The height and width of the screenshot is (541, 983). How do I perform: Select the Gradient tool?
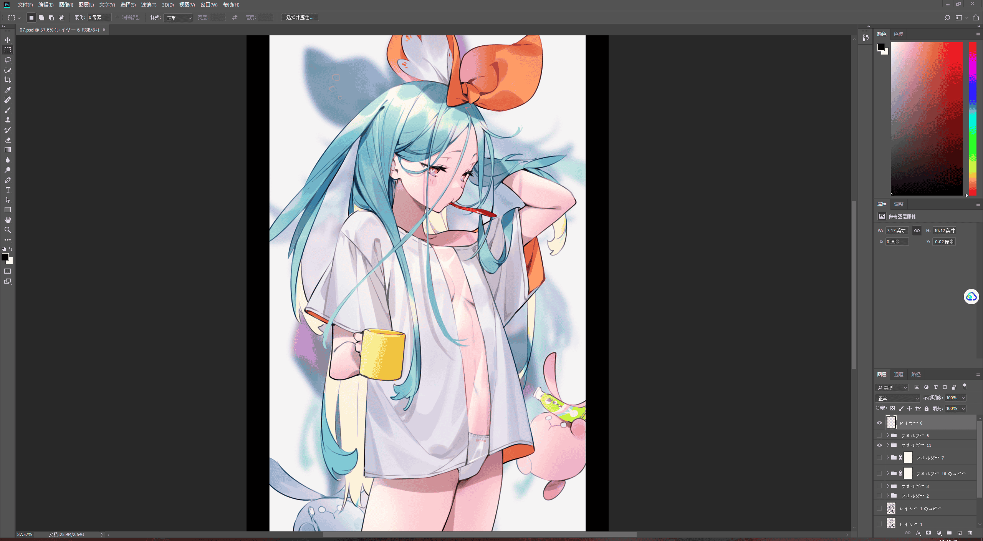[8, 150]
